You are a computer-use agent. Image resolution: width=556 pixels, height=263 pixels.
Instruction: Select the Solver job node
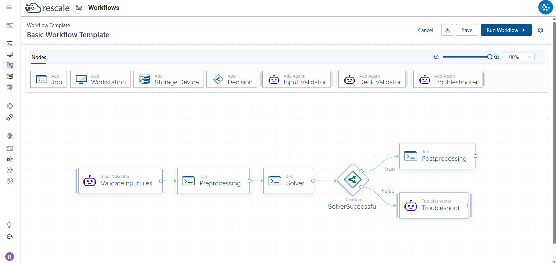click(x=288, y=181)
